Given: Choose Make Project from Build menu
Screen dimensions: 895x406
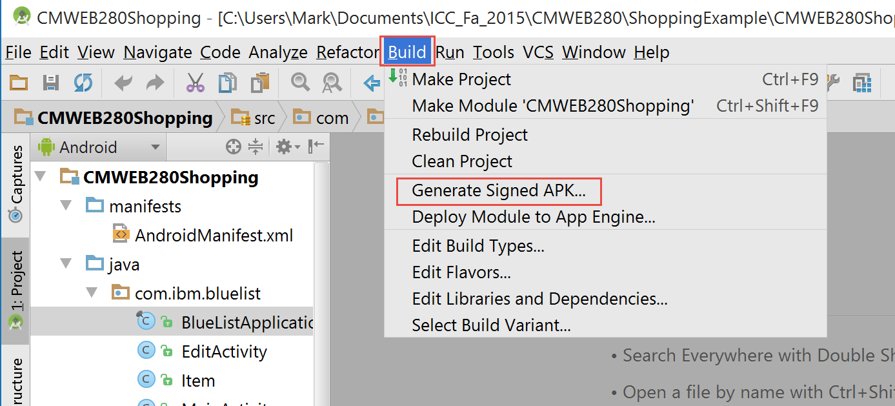Looking at the screenshot, I should 605,79.
